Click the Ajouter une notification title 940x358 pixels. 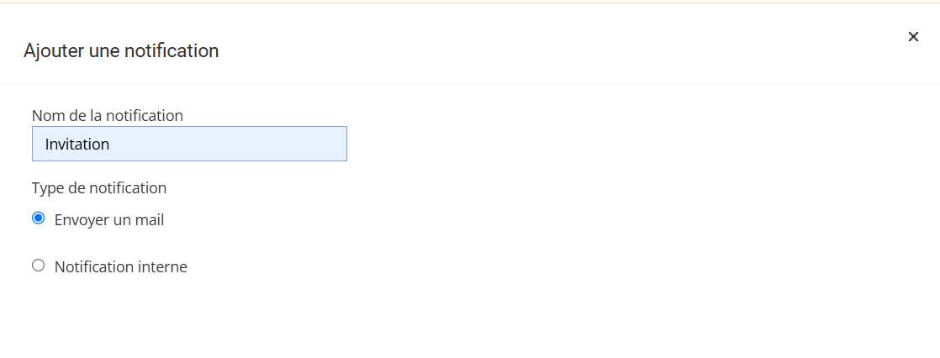(121, 50)
